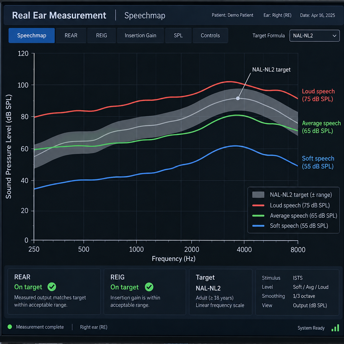The height and width of the screenshot is (344, 344).
Task: Click the REAR On target green checkmark icon
Action: click(52, 287)
